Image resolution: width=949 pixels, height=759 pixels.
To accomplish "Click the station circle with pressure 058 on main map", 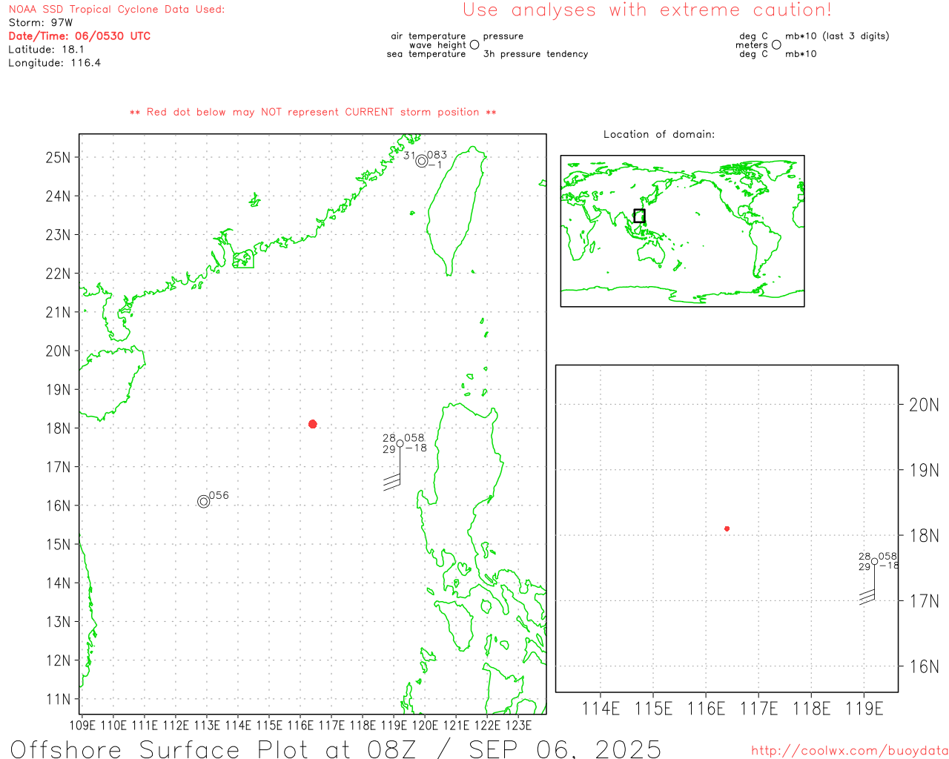I will click(400, 444).
